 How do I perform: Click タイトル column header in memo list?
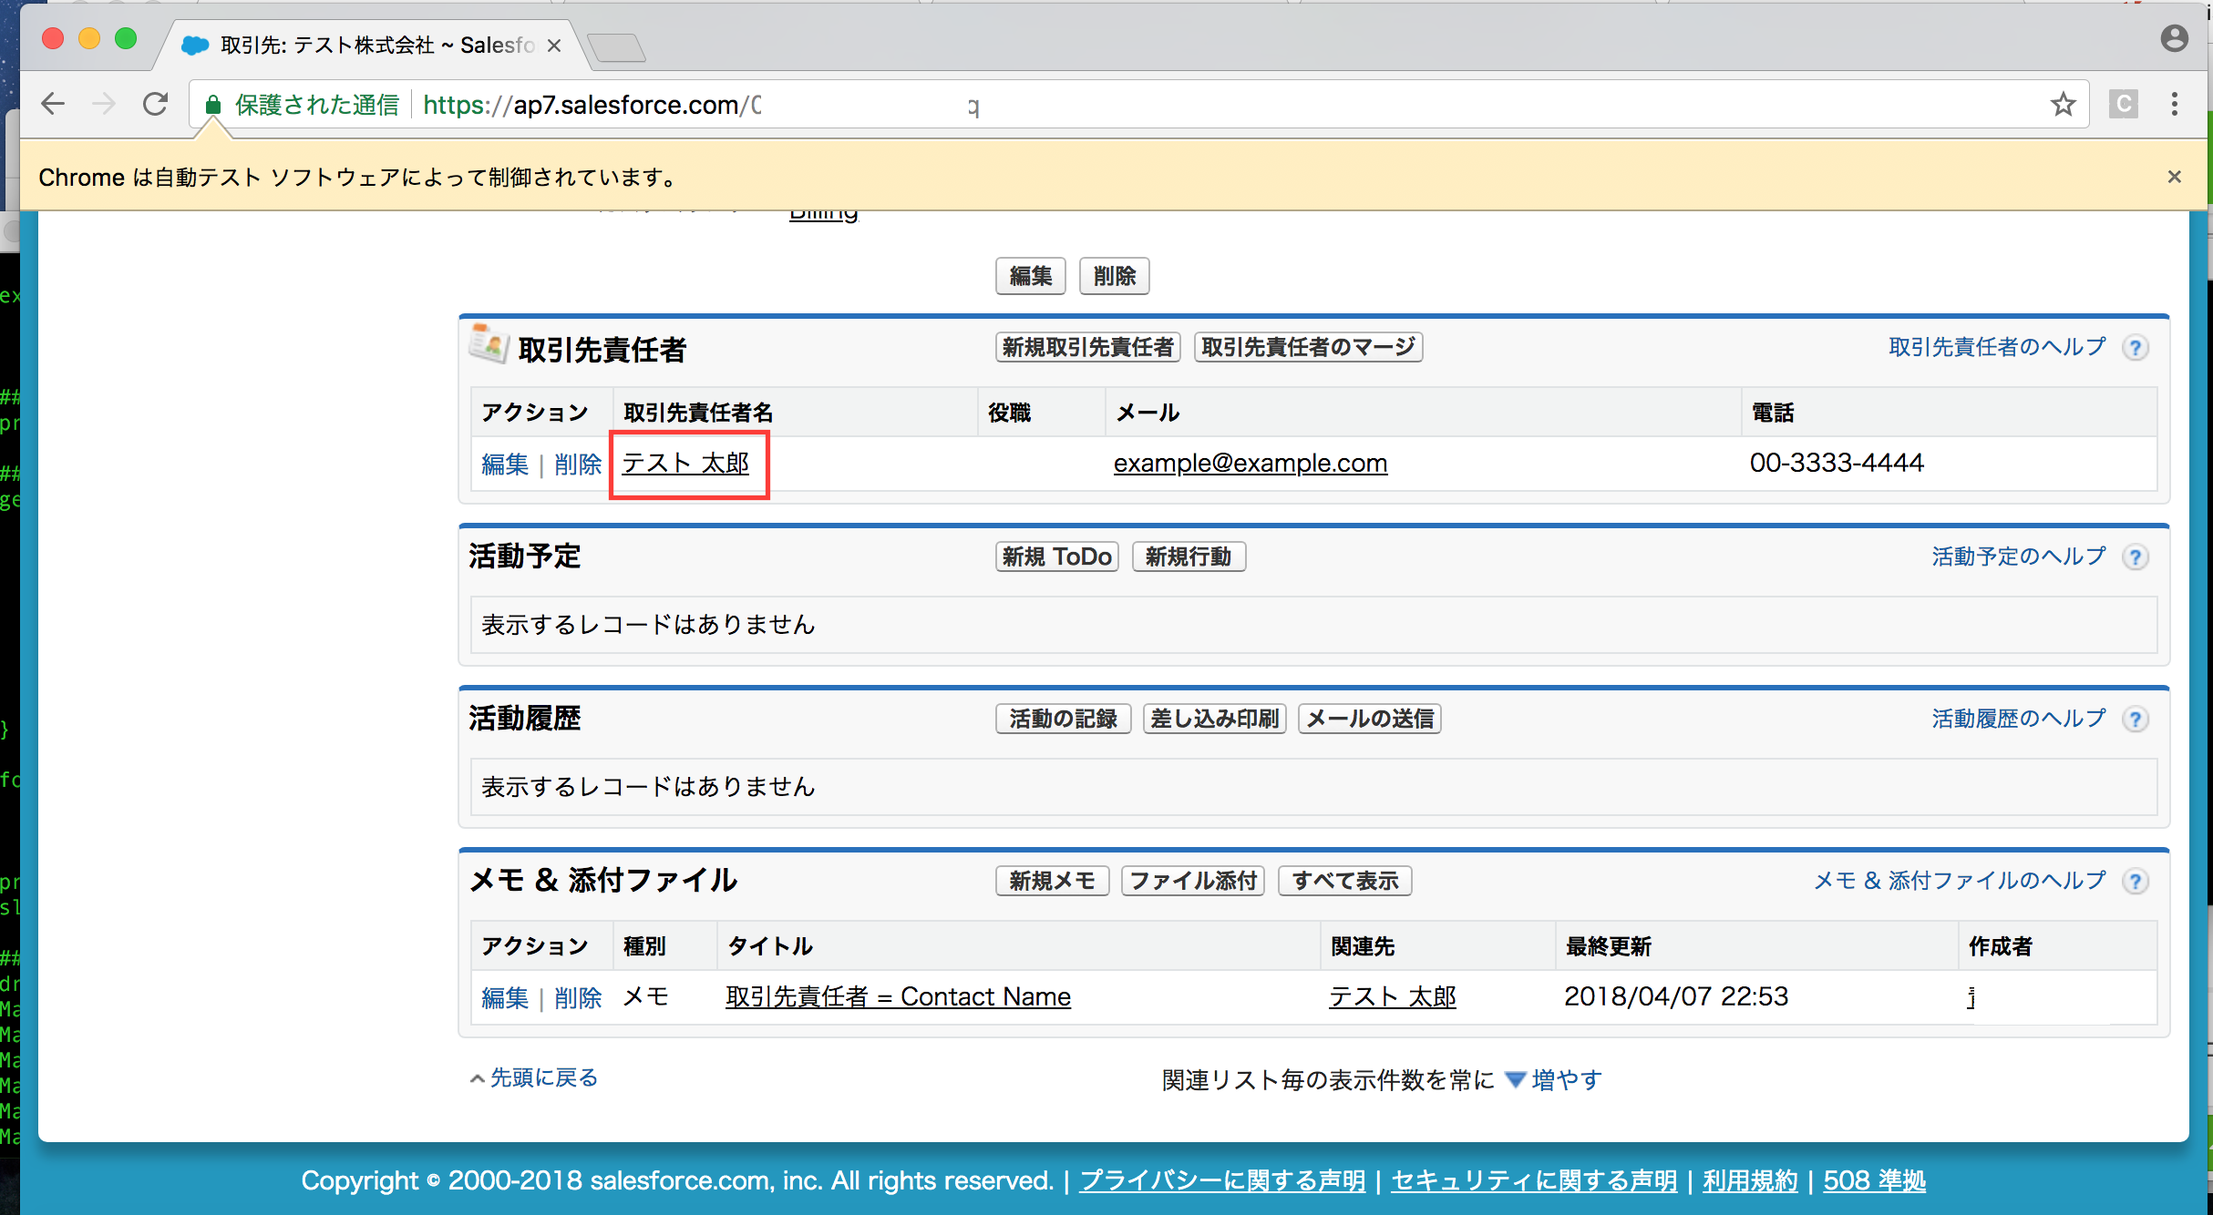coord(770,946)
